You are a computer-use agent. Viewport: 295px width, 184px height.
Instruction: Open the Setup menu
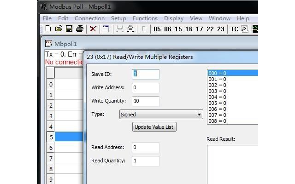[118, 18]
